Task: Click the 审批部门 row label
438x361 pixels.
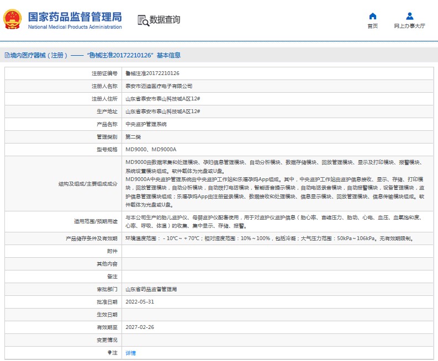Action: [107, 289]
